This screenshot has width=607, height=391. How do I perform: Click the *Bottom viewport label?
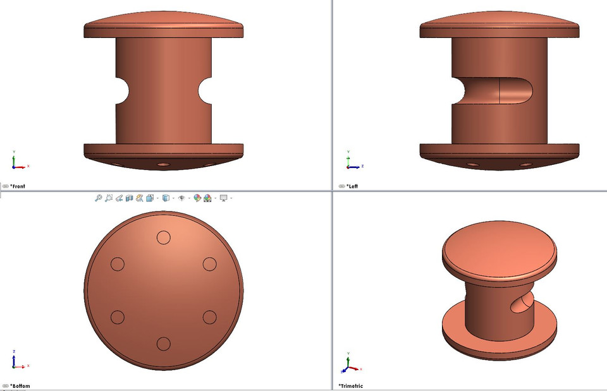click(20, 385)
